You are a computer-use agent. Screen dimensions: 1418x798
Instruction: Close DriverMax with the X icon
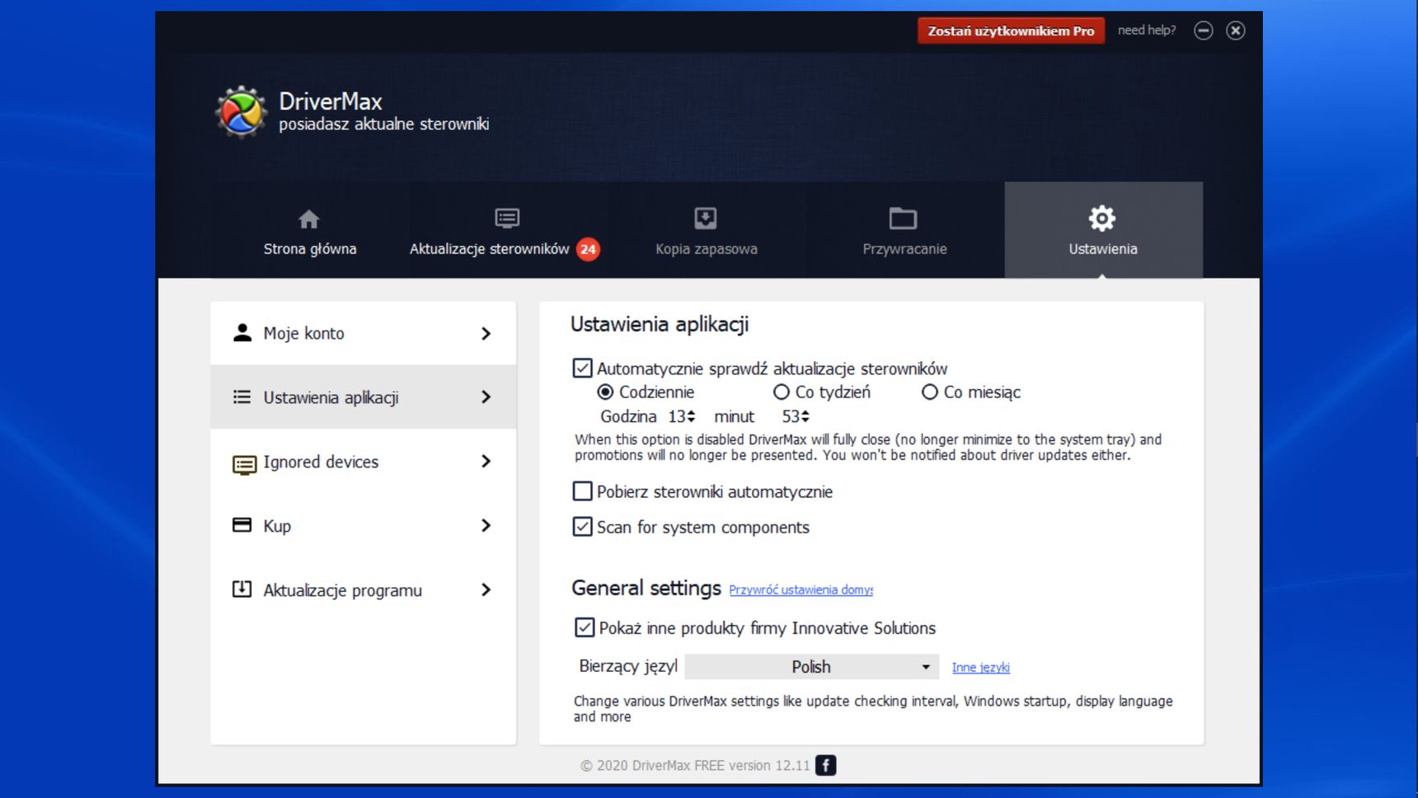[x=1235, y=31]
